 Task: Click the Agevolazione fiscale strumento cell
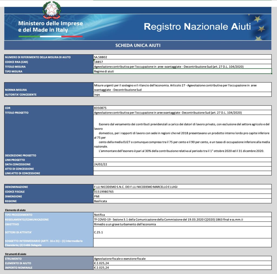coord(182,259)
